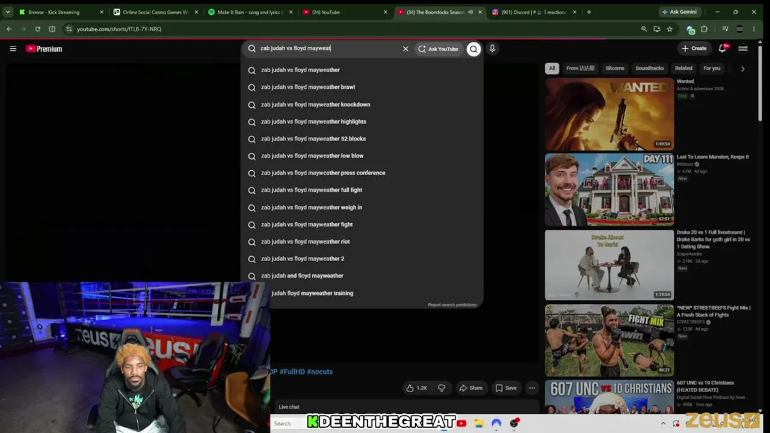Pick suggestion ending in 'full fight'

point(363,190)
